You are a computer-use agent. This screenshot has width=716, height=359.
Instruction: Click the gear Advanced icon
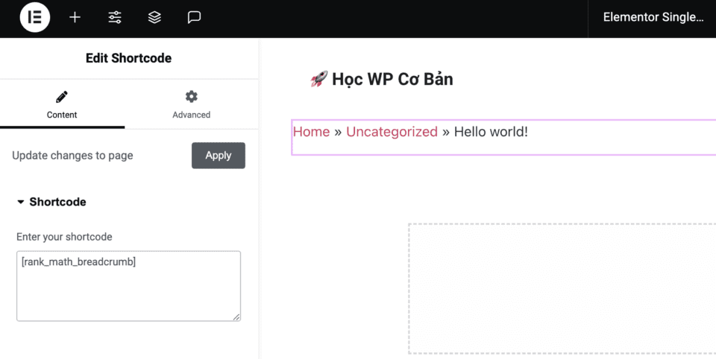192,97
